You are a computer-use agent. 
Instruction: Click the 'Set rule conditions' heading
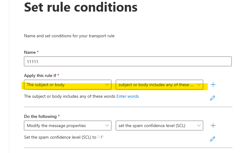tap(81, 7)
